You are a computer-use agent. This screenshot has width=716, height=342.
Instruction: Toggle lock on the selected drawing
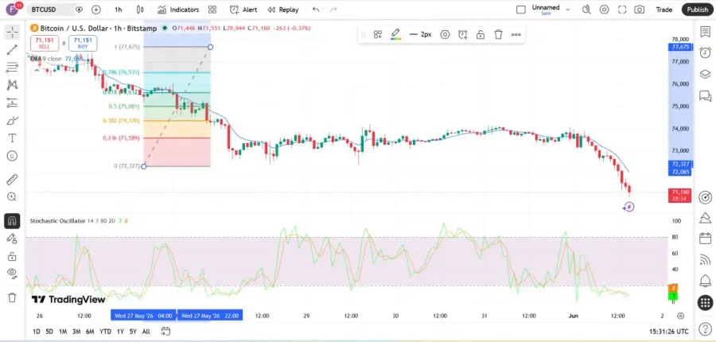pyautogui.click(x=481, y=34)
